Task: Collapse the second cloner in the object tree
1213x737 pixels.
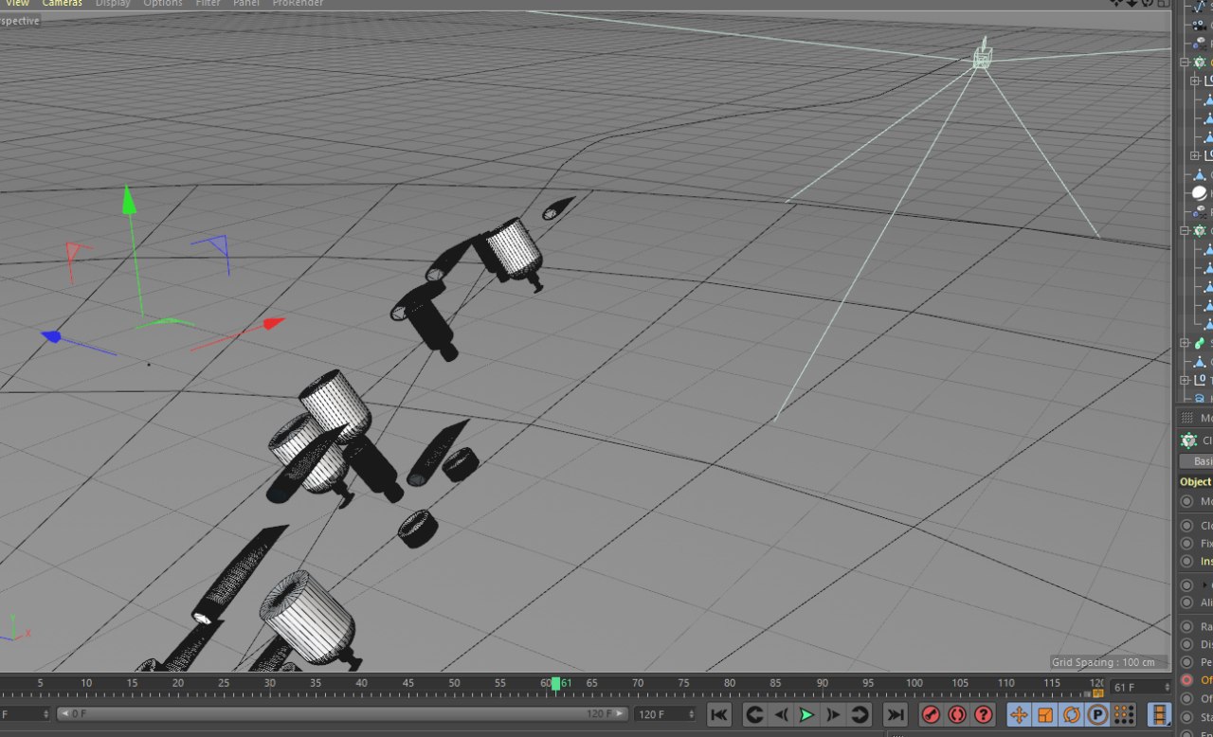Action: [1185, 230]
